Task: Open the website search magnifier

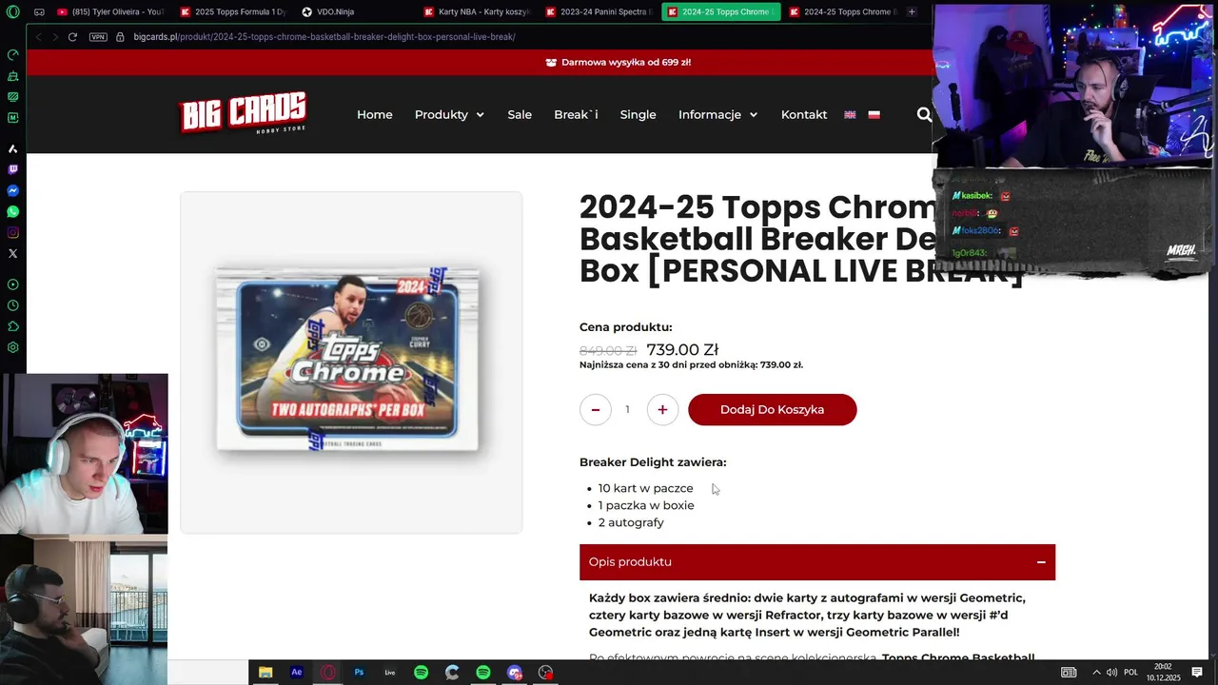Action: [x=924, y=114]
